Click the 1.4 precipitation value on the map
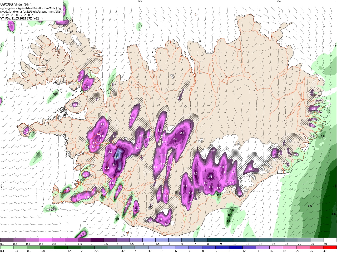Viewport: 337px width, 253px height. tap(93, 147)
